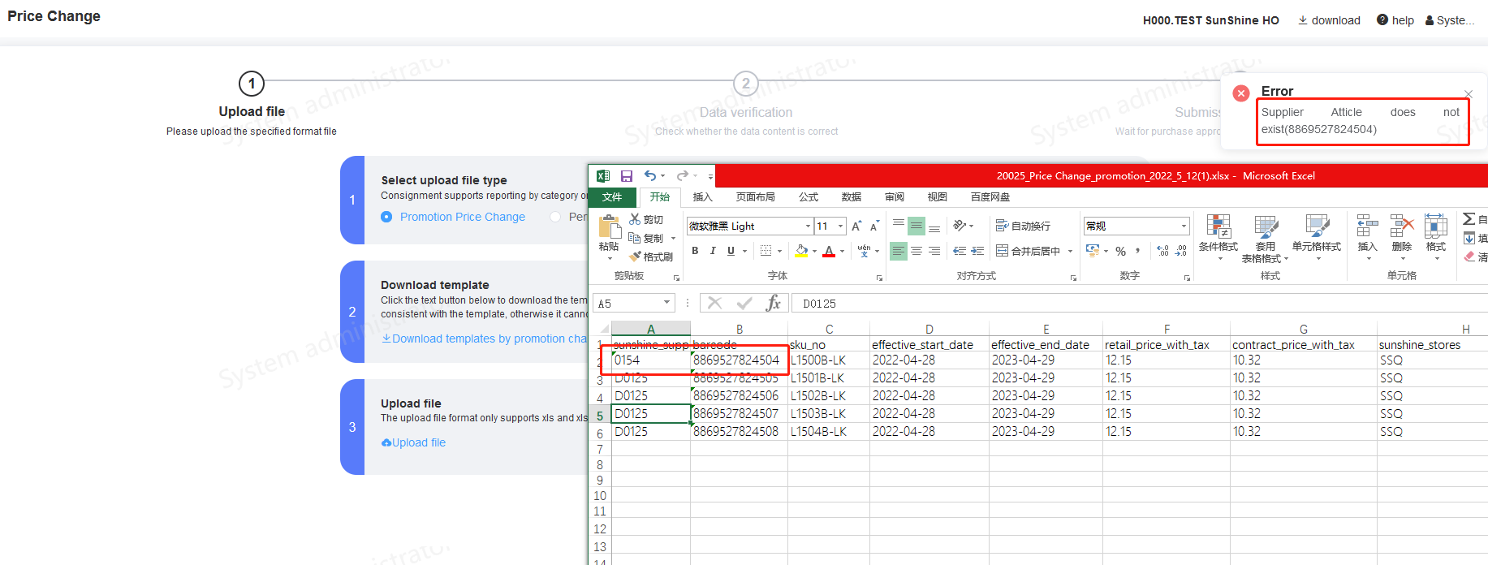This screenshot has width=1488, height=565.
Task: Toggle Bold formatting in Excel ribbon
Action: coord(695,251)
